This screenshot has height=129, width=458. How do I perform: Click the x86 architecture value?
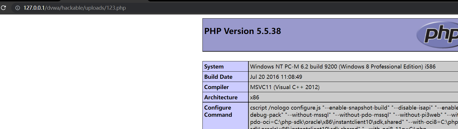[254, 97]
